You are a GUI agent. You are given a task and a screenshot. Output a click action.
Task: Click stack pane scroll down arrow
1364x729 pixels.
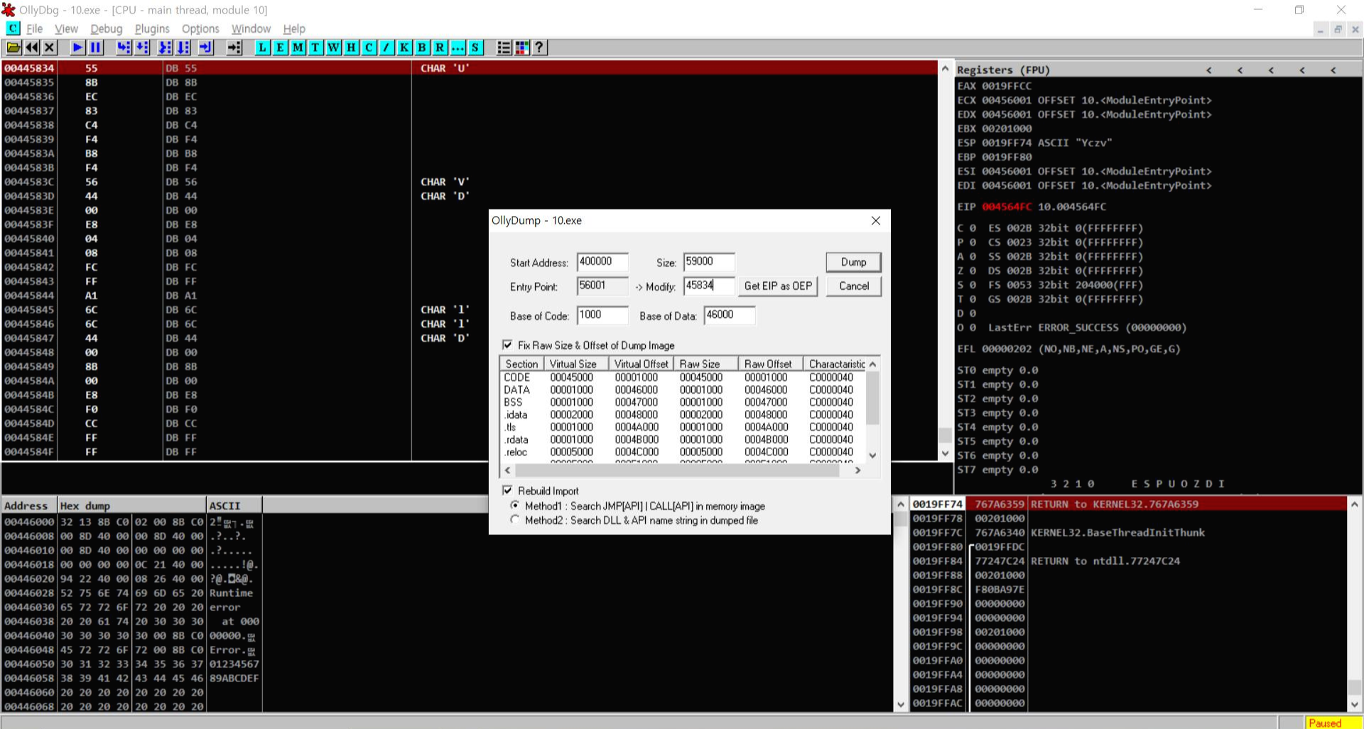pos(1355,704)
